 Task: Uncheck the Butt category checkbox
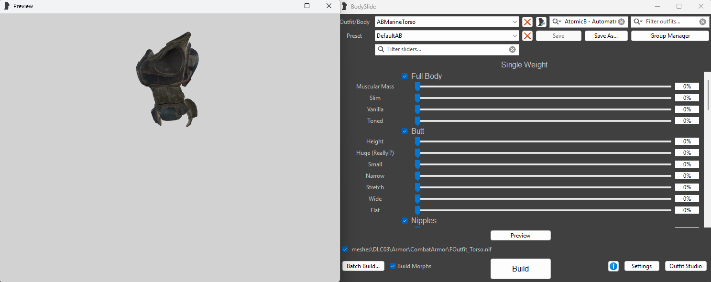405,131
